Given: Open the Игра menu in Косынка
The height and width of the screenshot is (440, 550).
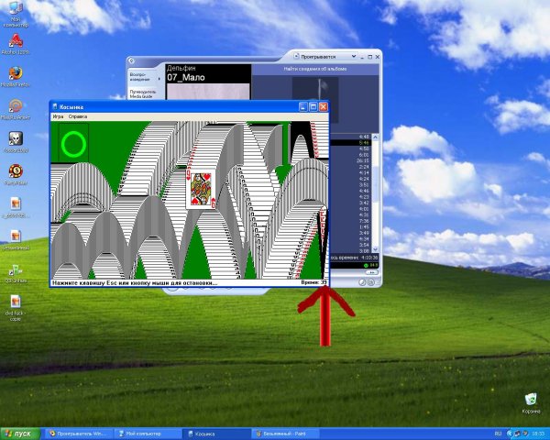Looking at the screenshot, I should tap(59, 117).
